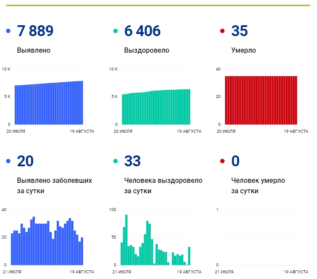Click the last bar in daily detected chart
This screenshot has height=279, width=317.
[82, 251]
